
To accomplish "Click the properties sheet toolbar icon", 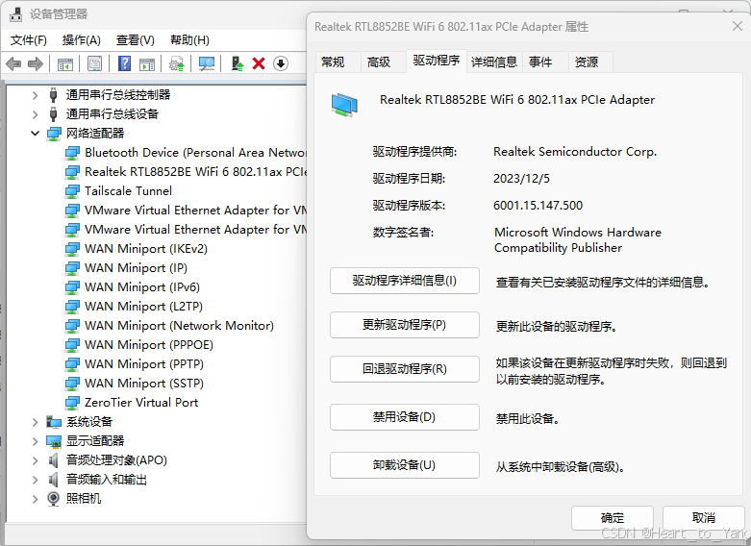I will coord(95,63).
